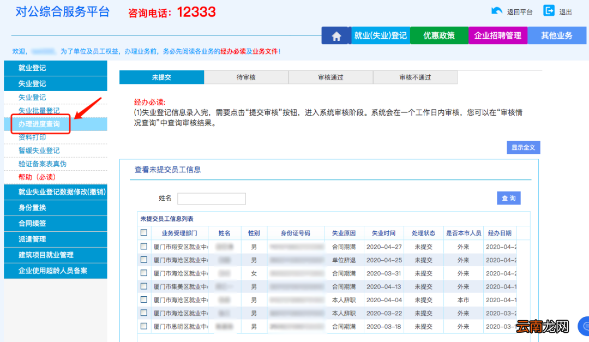Screen dimensions: 589x342
Task: Check the row with unemployment date 2020-04-13
Action: [144, 286]
